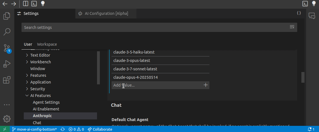
Task: Click the settings editor vertical scrollbar thumb
Action: point(303,77)
